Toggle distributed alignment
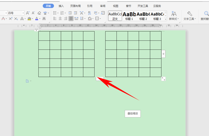Viewport: 209px width, 136px height. [x=76, y=18]
